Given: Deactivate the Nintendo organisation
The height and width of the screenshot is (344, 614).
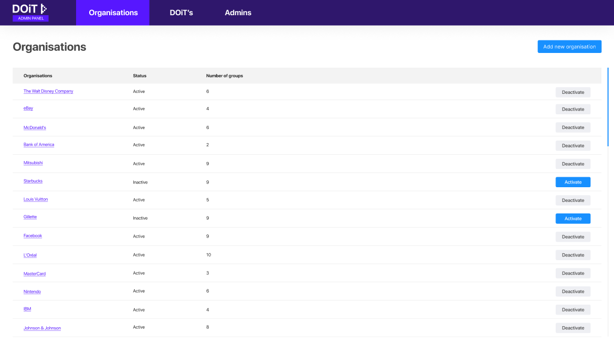Looking at the screenshot, I should point(573,292).
